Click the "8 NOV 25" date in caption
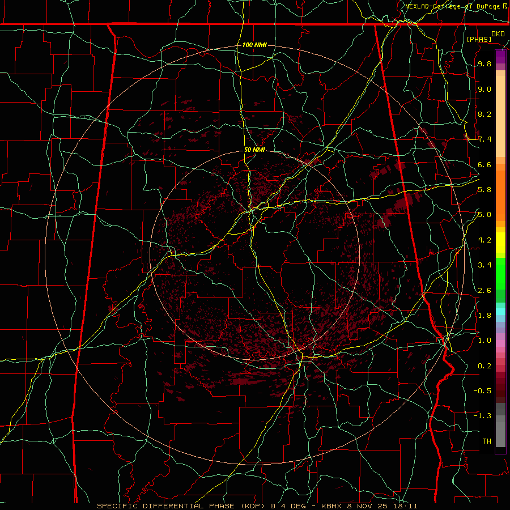Screen dimensions: 510x510 tap(368, 506)
